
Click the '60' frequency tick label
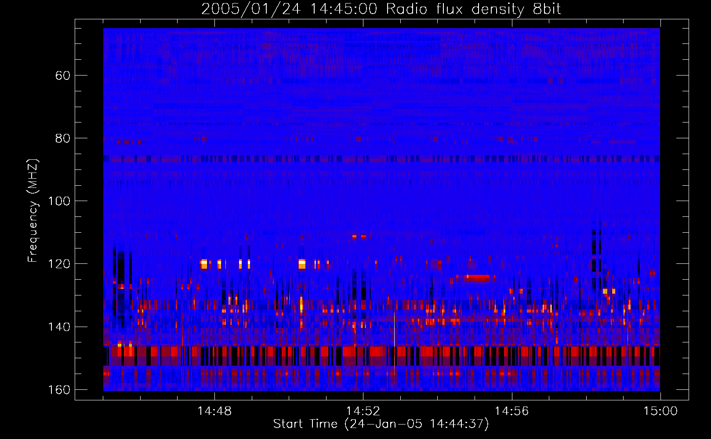point(63,76)
